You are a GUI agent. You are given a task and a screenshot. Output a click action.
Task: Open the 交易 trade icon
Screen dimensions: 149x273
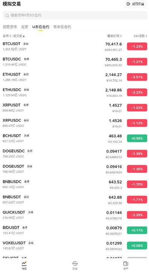pos(75,263)
